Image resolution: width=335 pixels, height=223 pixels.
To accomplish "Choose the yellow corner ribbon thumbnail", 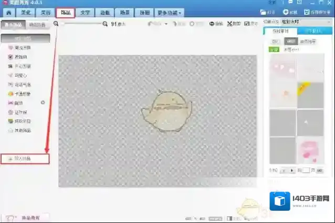I will tap(310, 95).
